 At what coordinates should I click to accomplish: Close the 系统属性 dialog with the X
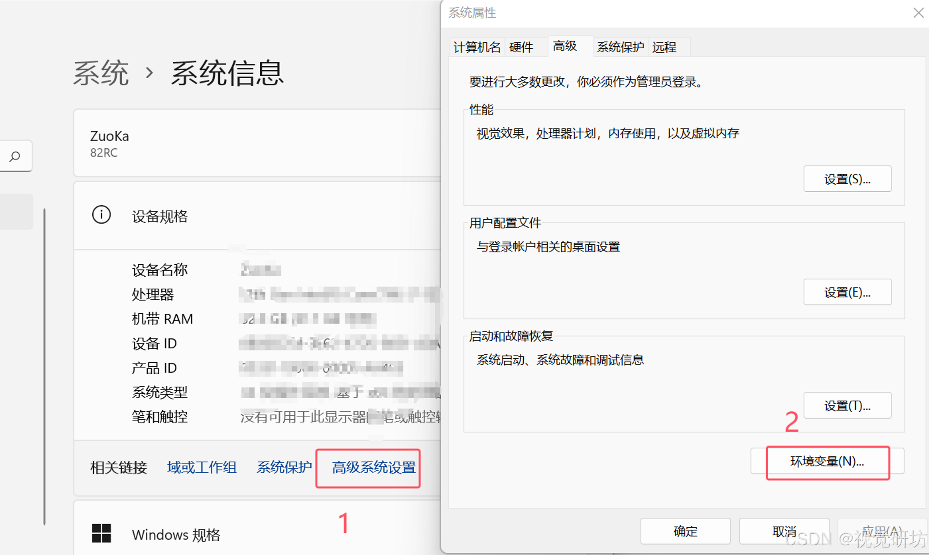click(x=918, y=13)
